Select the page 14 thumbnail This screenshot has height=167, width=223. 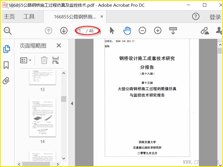[x=43, y=118]
